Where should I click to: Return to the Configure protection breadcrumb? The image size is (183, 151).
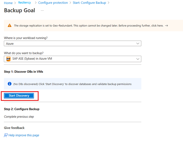click(x=53, y=3)
